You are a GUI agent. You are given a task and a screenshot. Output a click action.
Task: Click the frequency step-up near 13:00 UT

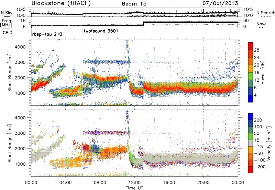(143, 24)
